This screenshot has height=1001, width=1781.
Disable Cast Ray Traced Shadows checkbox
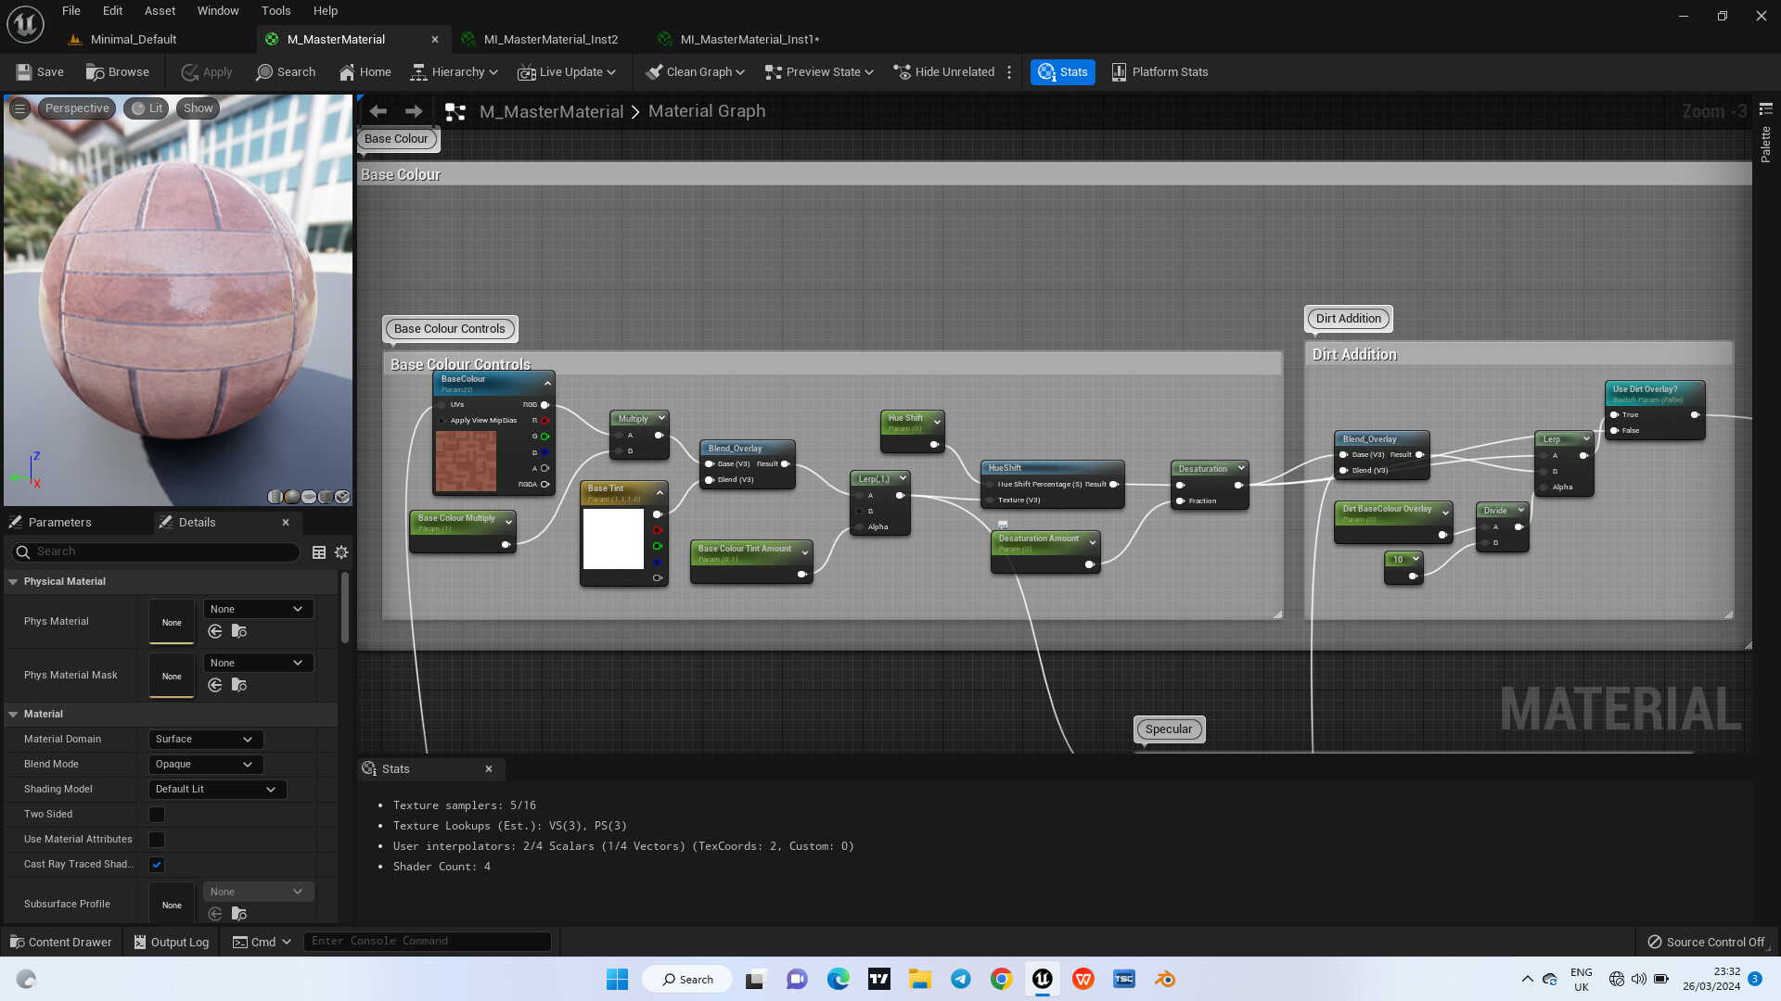(x=156, y=864)
